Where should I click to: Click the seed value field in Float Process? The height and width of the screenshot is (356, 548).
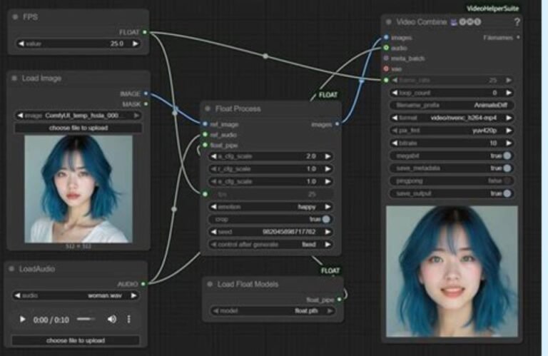270,232
